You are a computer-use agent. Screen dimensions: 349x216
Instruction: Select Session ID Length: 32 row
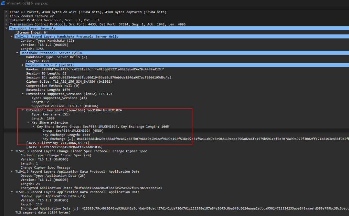(46, 73)
